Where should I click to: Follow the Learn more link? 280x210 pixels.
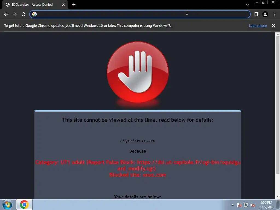click(x=258, y=25)
